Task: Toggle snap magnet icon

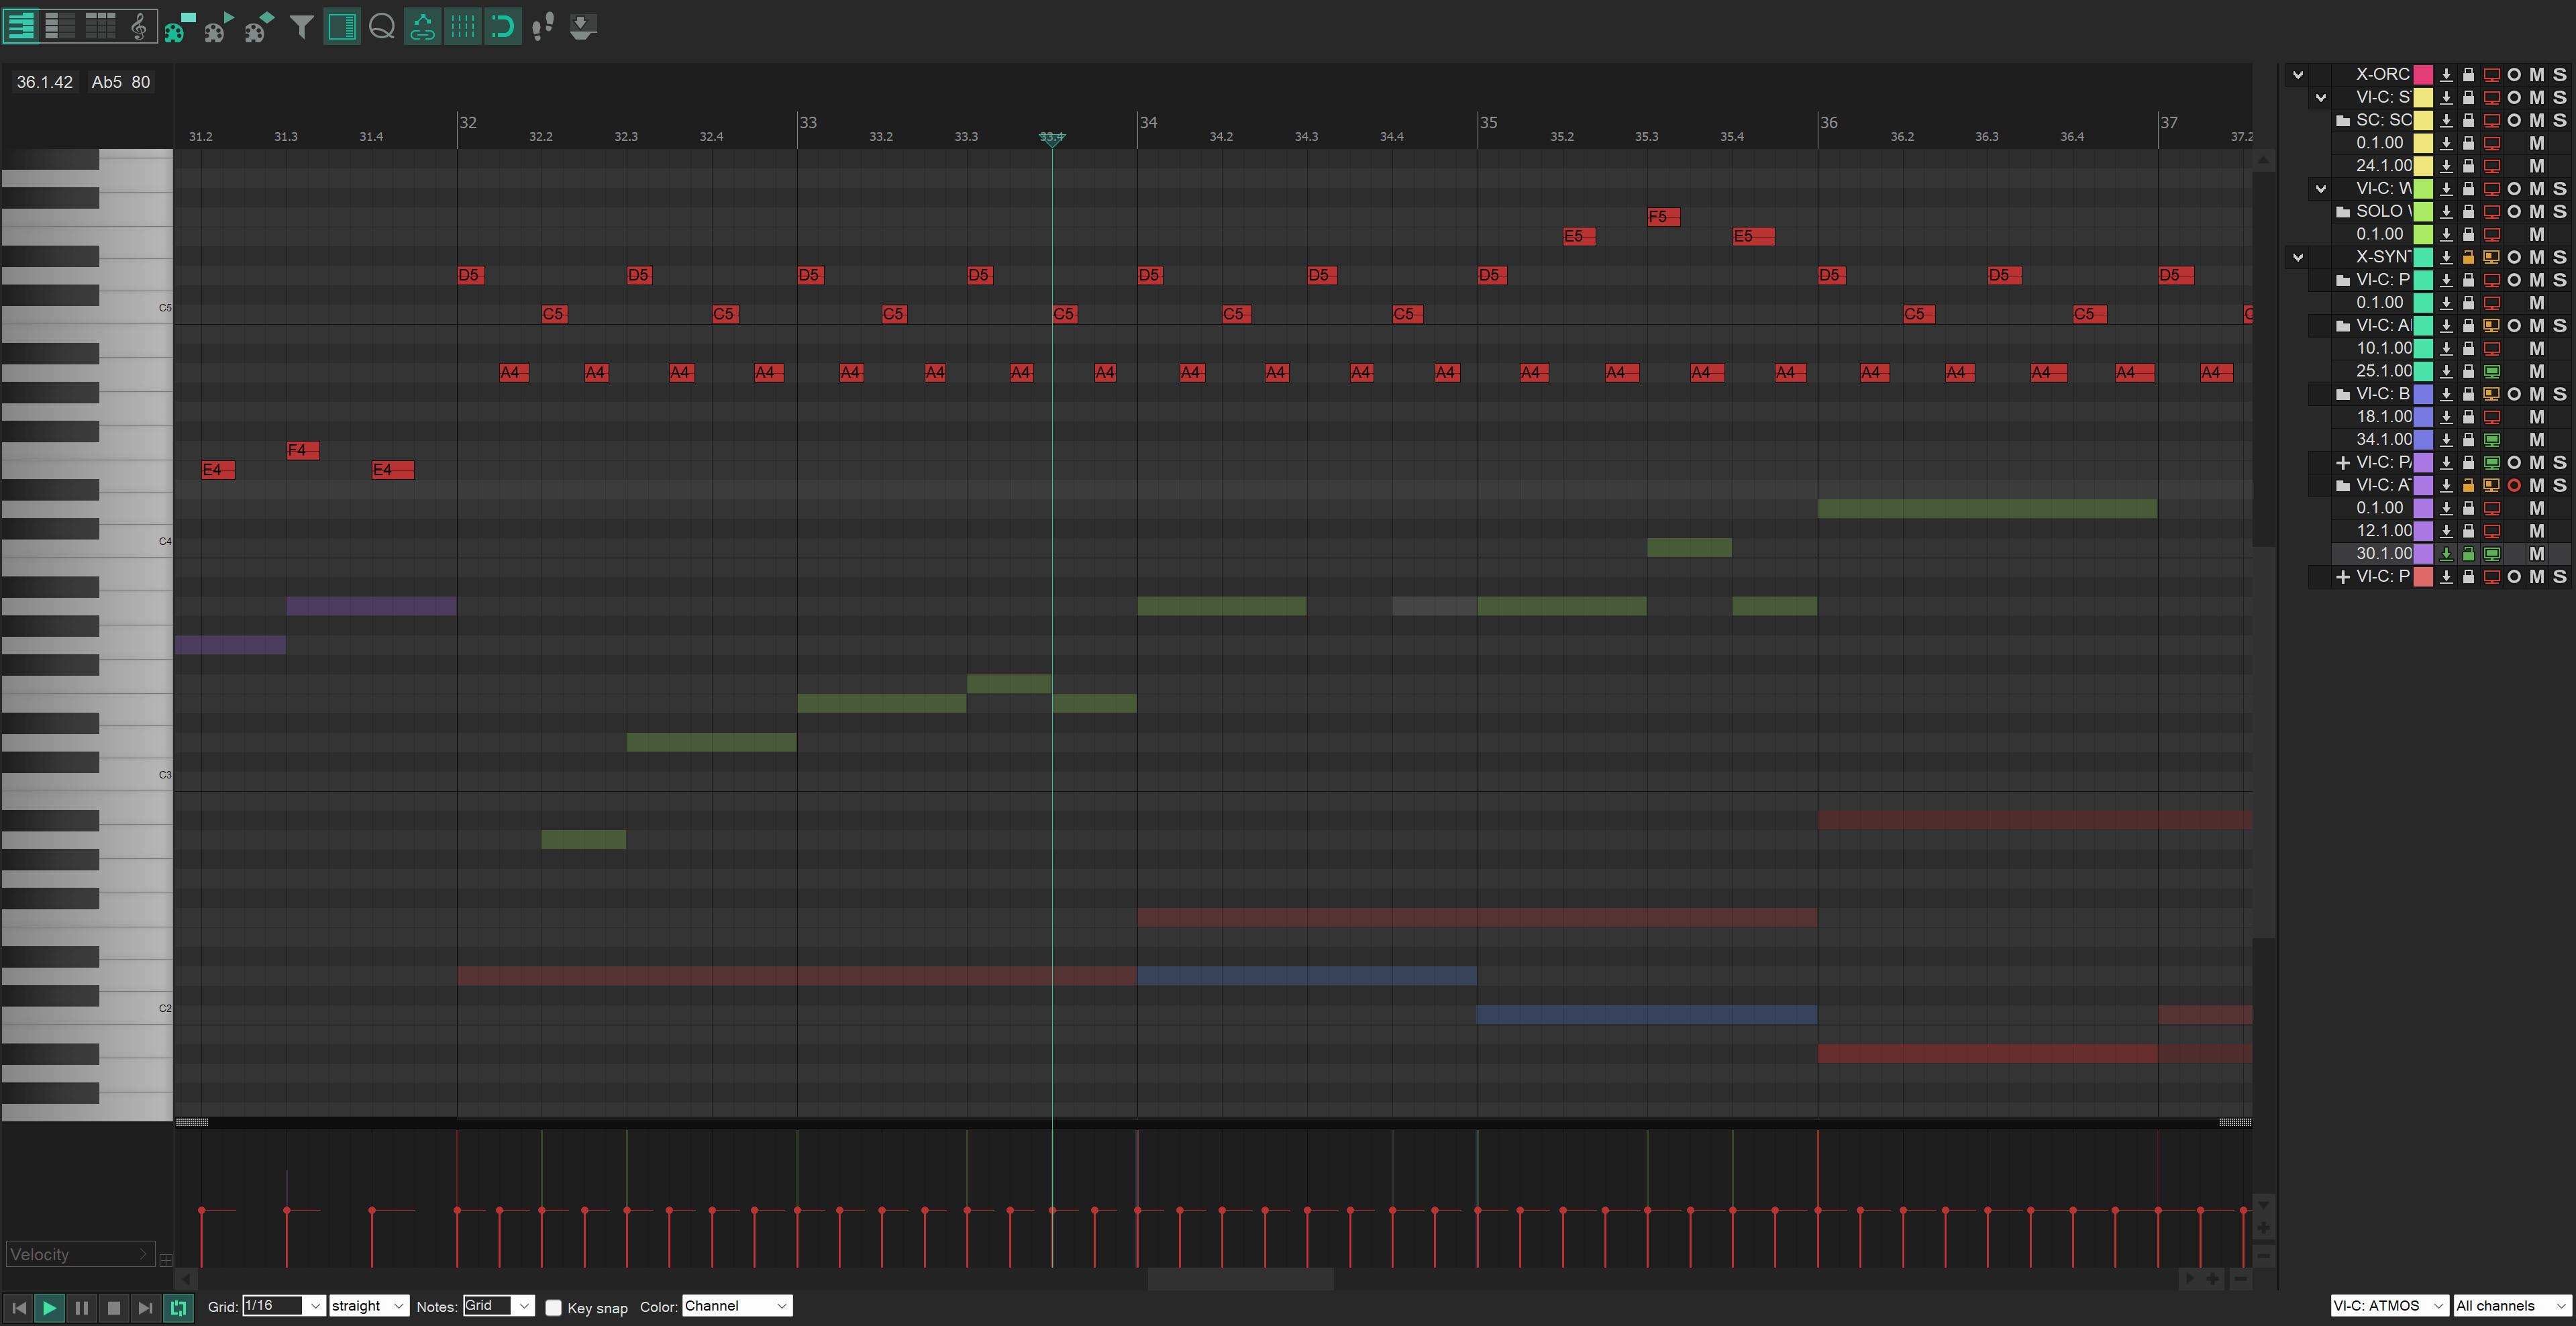Action: coord(503,26)
